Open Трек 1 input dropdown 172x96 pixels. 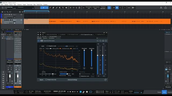tap(13, 18)
